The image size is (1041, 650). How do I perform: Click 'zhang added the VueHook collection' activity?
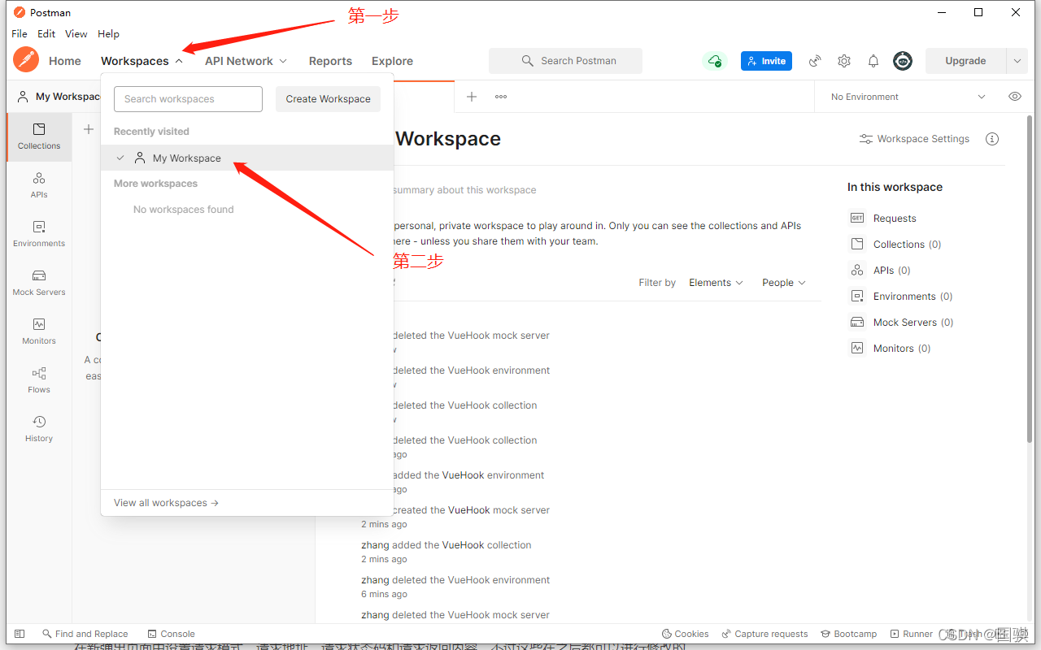coord(446,545)
